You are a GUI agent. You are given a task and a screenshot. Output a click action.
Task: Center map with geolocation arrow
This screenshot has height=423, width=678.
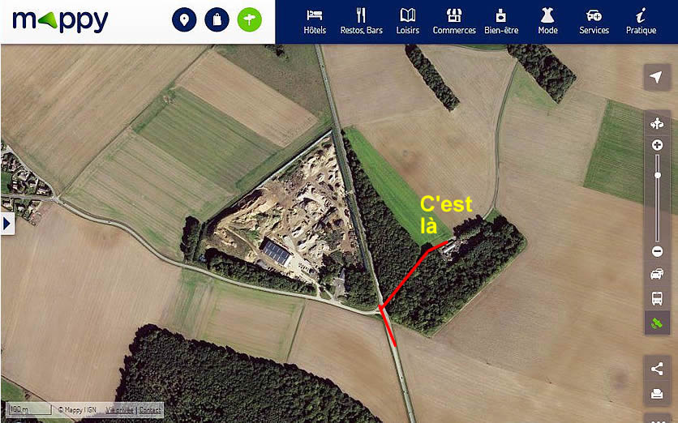tap(657, 77)
